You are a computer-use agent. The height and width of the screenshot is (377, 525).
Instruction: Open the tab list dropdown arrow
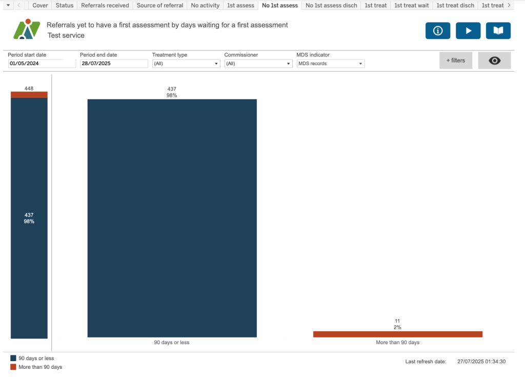7,6
